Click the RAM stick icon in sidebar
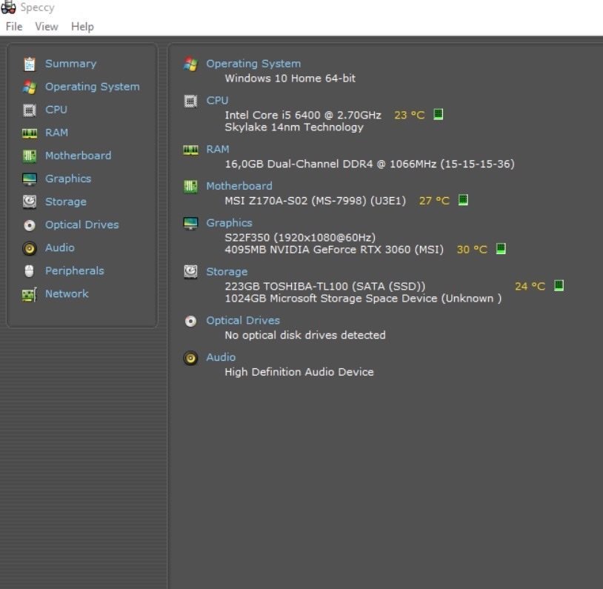603x589 pixels. (30, 133)
